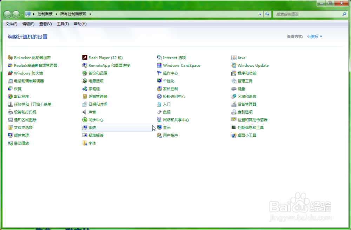Open Windows Update
The width and height of the screenshot is (351, 230).
pyautogui.click(x=253, y=65)
